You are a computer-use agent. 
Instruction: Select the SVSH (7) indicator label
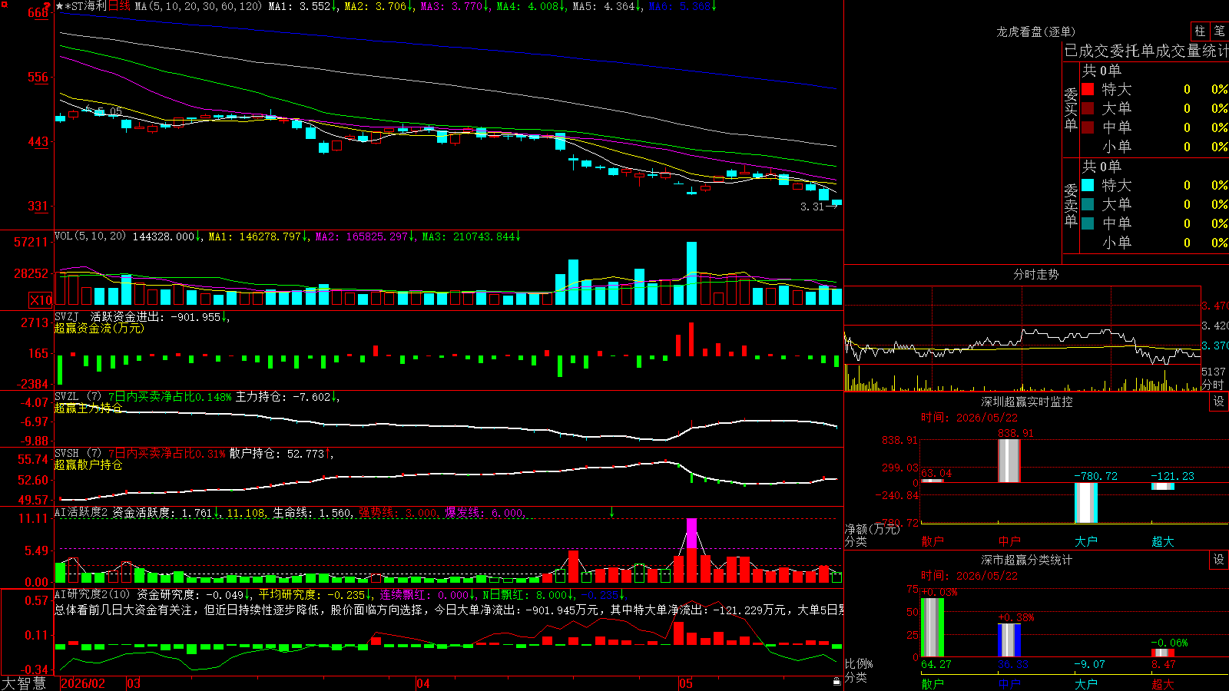coord(78,453)
